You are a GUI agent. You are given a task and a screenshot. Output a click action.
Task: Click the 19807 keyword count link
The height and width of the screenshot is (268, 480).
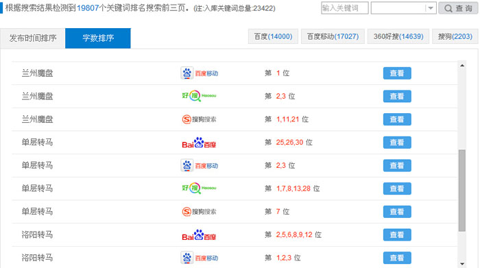tap(88, 8)
